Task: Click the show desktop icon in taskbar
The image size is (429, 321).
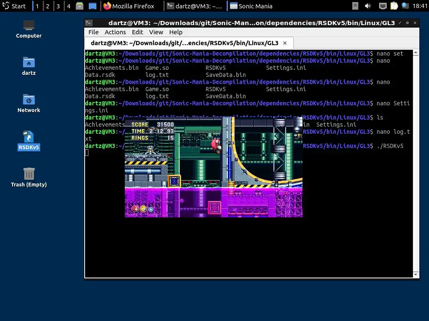Action: 93,6
